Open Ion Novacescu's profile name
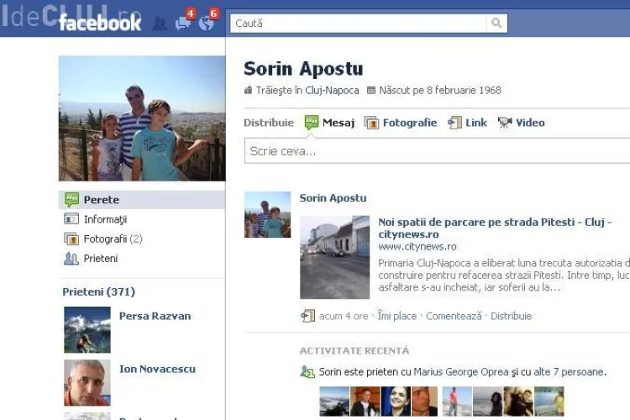The image size is (630, 420). tap(158, 369)
